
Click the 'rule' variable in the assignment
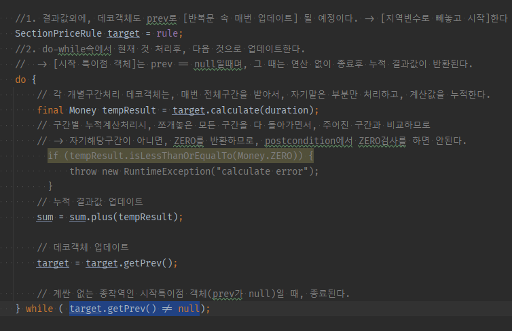click(167, 33)
